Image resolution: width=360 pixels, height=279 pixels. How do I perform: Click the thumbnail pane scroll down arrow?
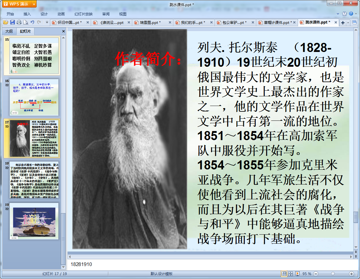(x=63, y=267)
